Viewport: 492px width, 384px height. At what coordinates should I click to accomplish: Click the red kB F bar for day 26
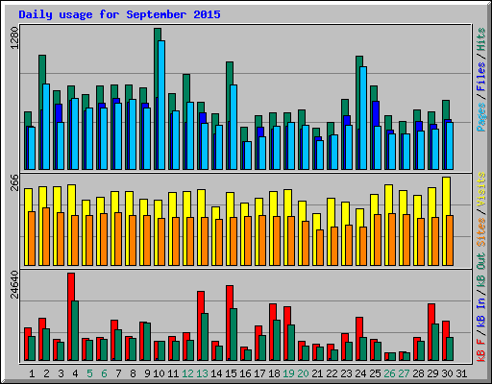pyautogui.click(x=386, y=356)
